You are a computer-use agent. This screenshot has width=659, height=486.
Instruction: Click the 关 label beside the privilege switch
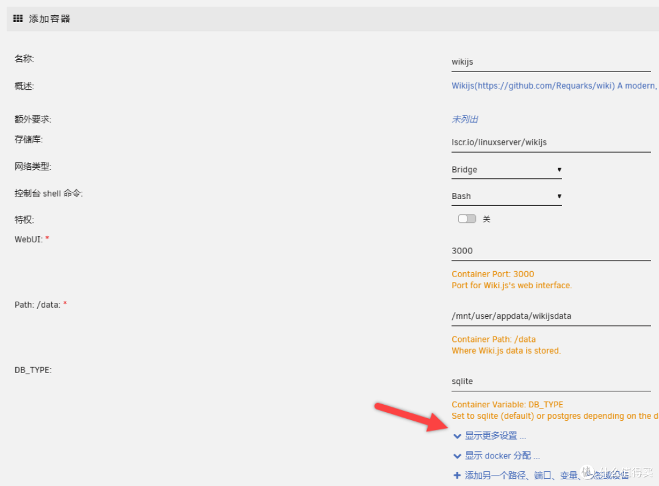486,219
